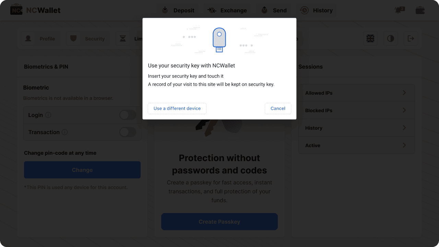
Task: Click Cancel in the security key dialog
Action: pyautogui.click(x=278, y=108)
